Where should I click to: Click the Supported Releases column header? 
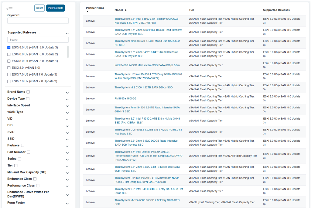pyautogui.click(x=276, y=10)
